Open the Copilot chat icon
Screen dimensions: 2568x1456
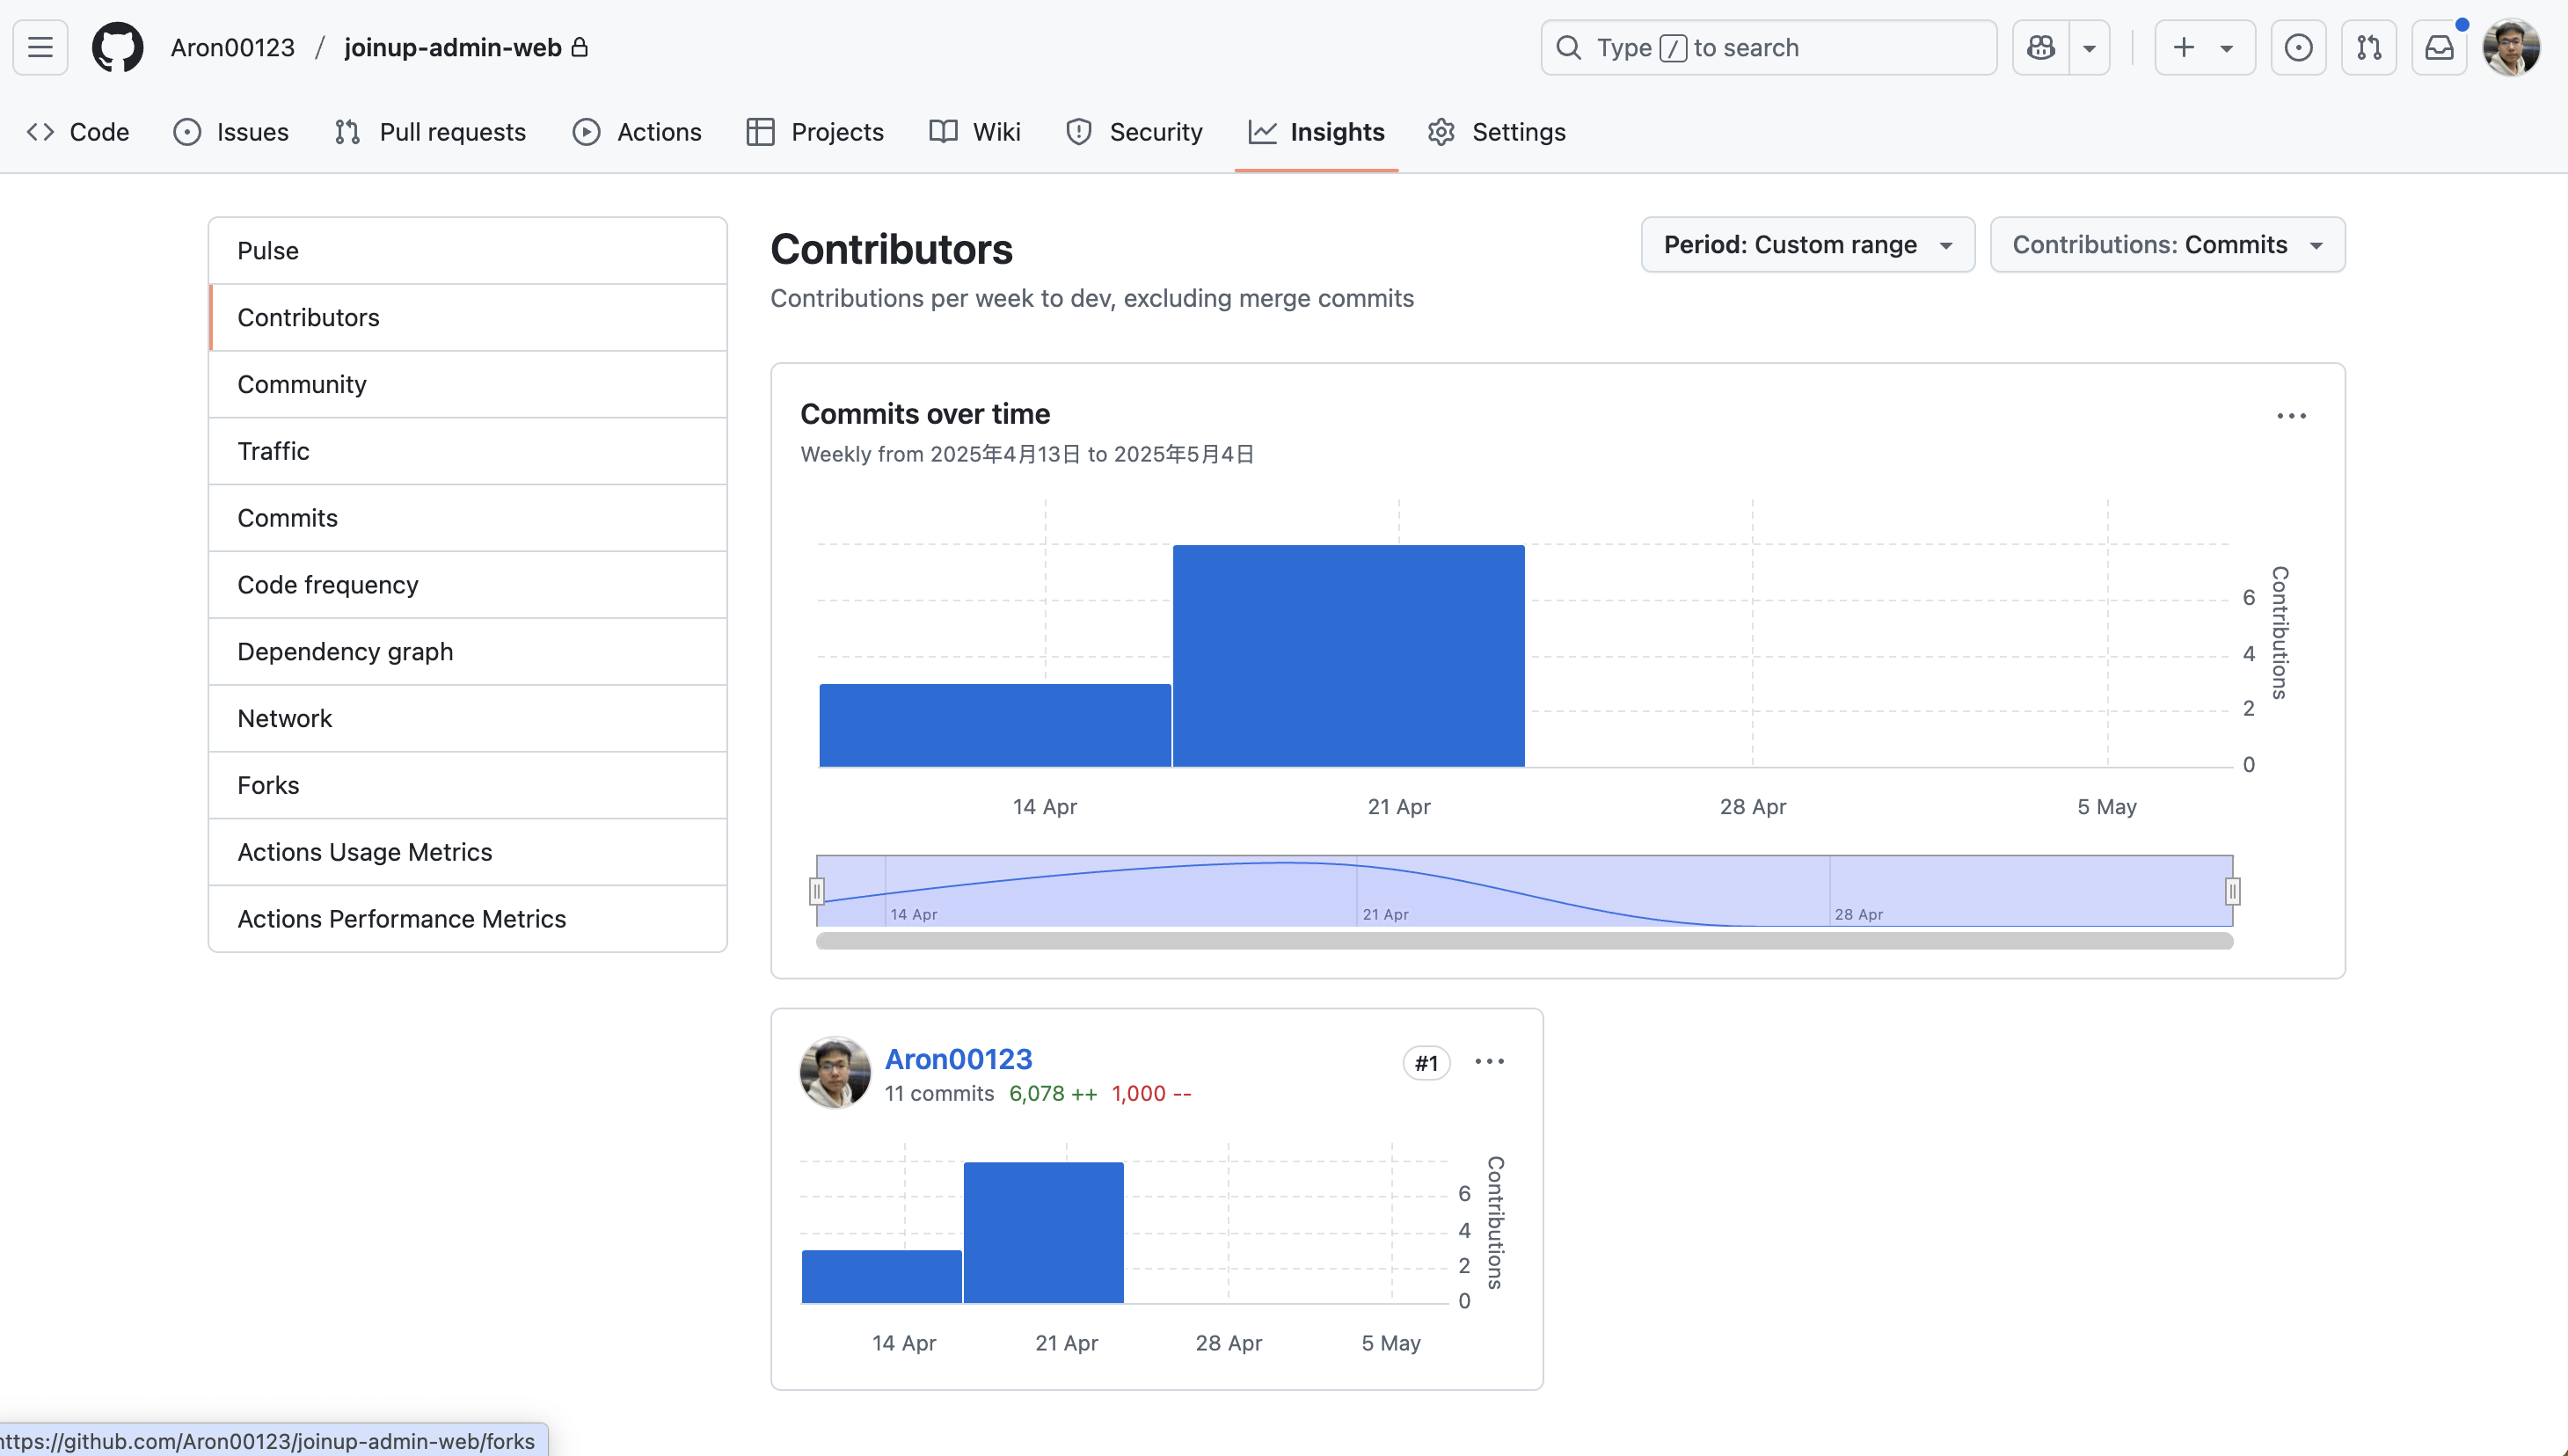coord(2041,47)
